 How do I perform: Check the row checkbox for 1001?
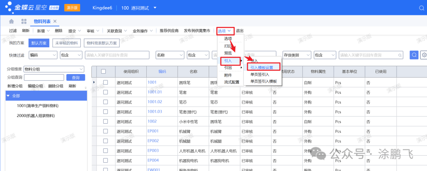point(106,82)
